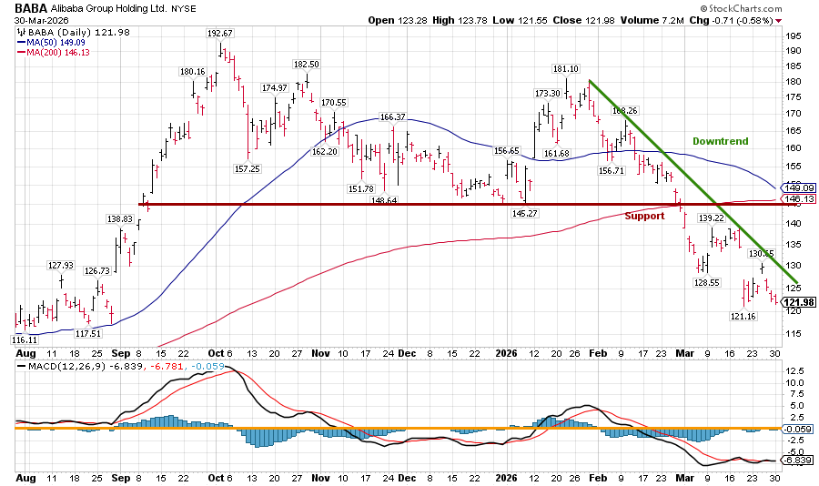The height and width of the screenshot is (486, 819).
Task: Click the MACD(12,26,9) indicator label
Action: coord(53,366)
